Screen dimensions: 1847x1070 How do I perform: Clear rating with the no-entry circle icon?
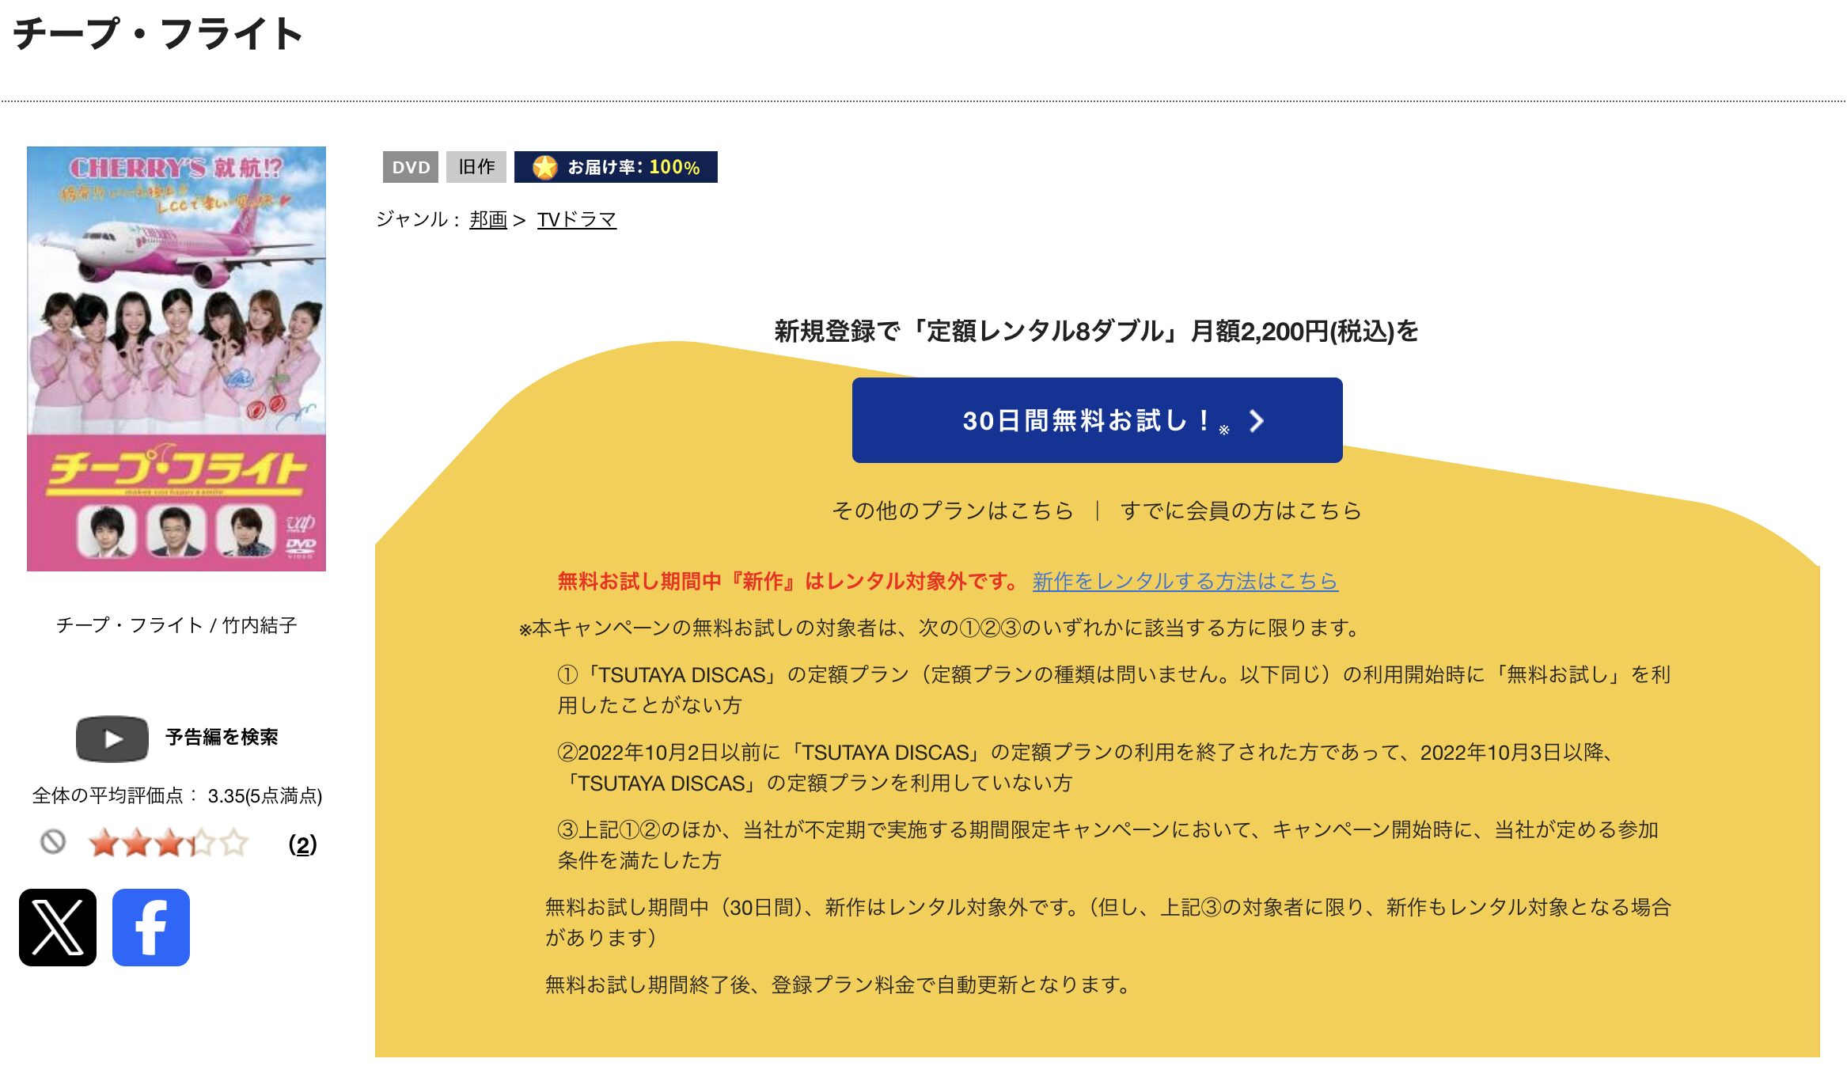pyautogui.click(x=53, y=842)
